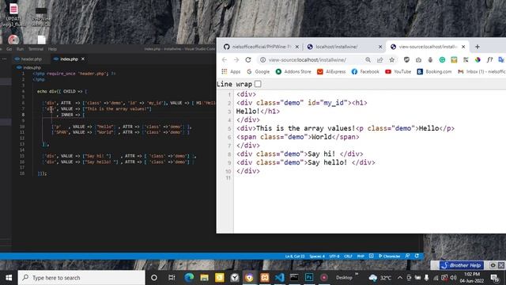Click index.php breadcrumb in VS Code
This screenshot has height=285, width=506.
click(x=32, y=67)
